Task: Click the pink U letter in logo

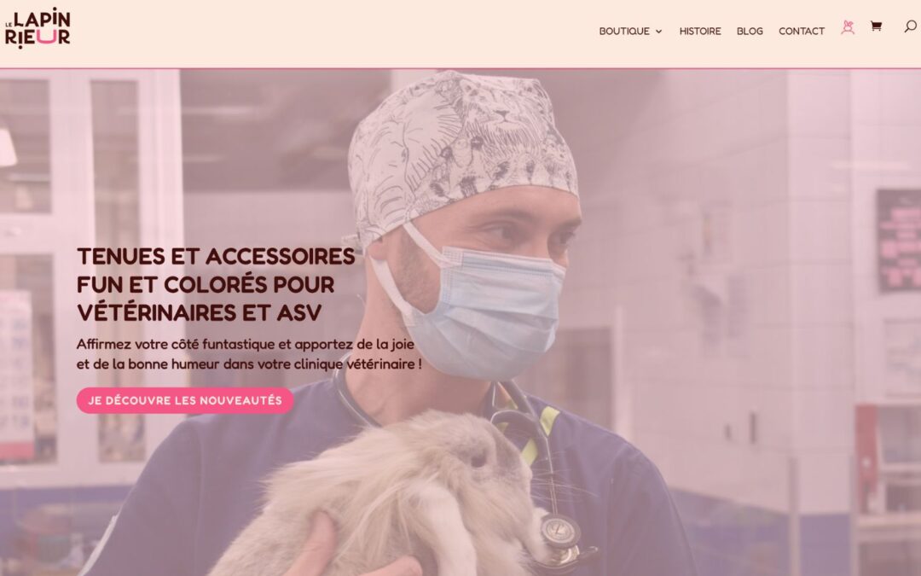Action: [x=47, y=38]
